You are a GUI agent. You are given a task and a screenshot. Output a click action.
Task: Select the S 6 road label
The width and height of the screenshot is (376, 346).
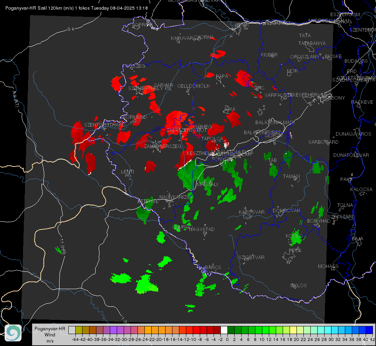pos(71,29)
